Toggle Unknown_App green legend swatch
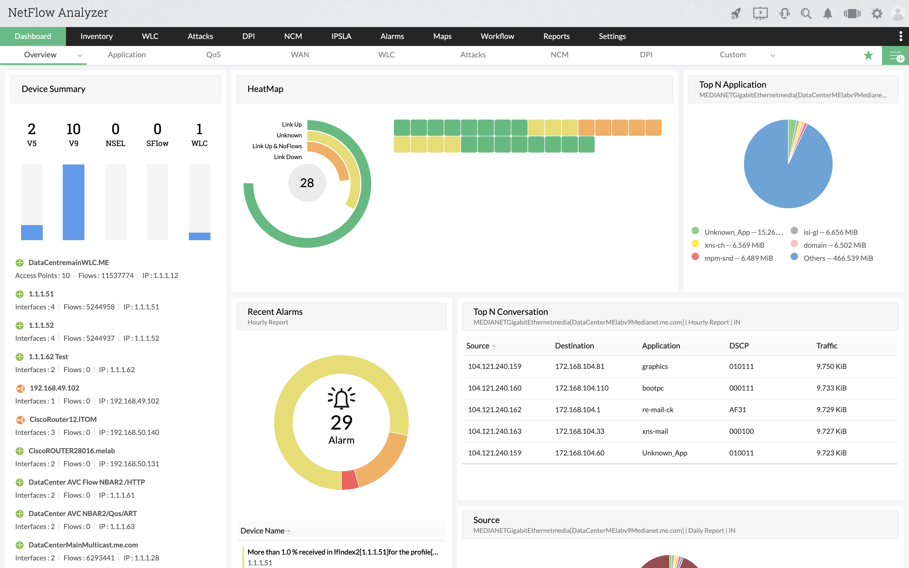Screen dimensions: 909x568 695,231
